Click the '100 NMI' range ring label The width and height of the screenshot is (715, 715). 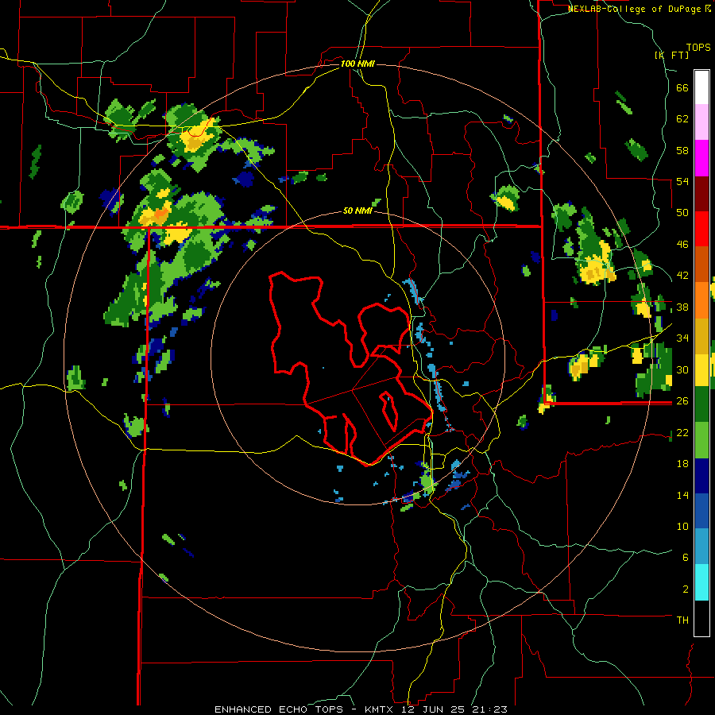tap(357, 64)
